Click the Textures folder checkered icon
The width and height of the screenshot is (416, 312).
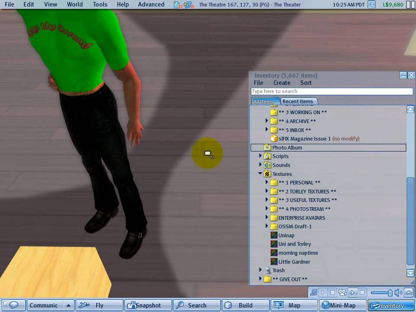(x=267, y=174)
